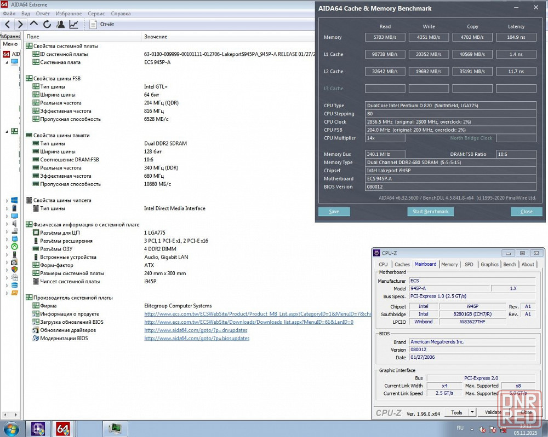Click the Back navigation arrow in AIDA64 toolbar
Screen dimensions: 548x437
pyautogui.click(x=7, y=24)
